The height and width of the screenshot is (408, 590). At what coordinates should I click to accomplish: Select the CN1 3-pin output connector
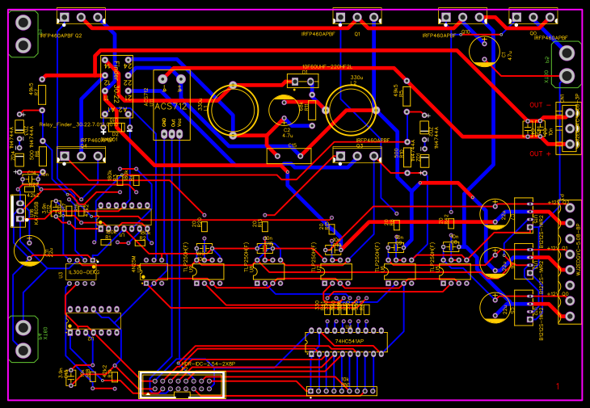pyautogui.click(x=568, y=128)
